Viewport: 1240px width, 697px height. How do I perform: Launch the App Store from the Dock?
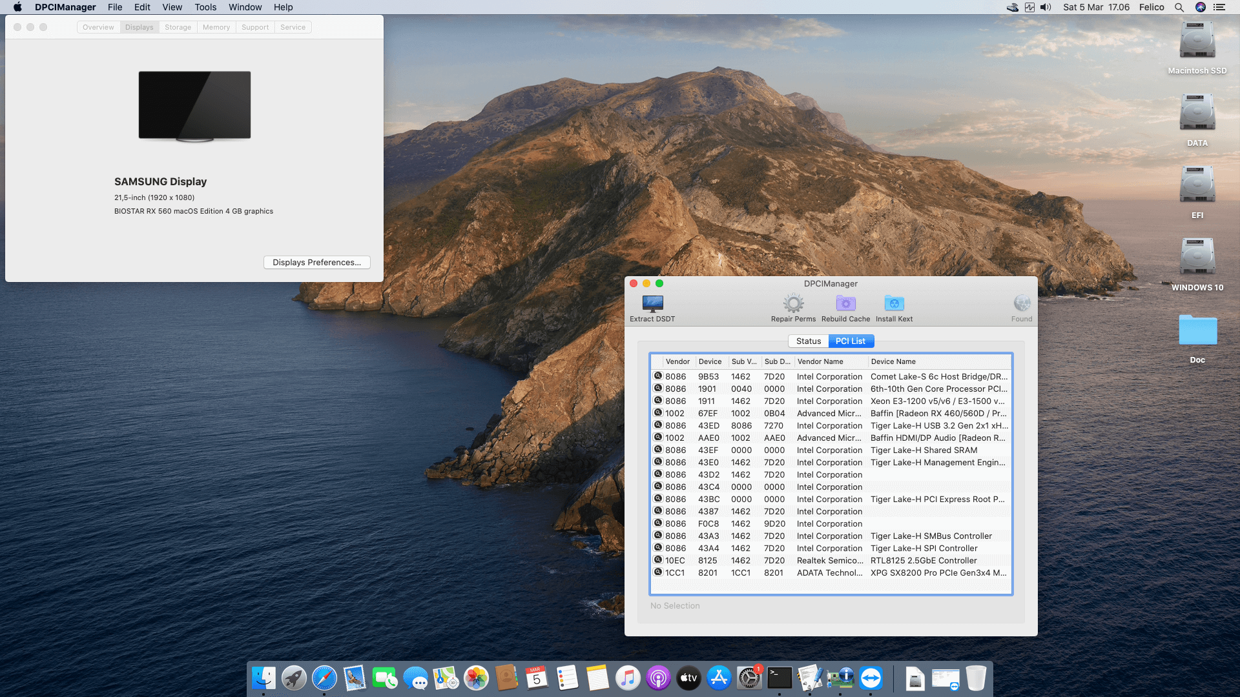tap(719, 678)
